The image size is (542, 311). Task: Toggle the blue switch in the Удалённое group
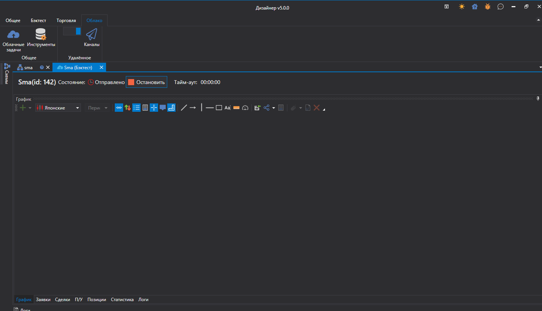click(x=72, y=31)
